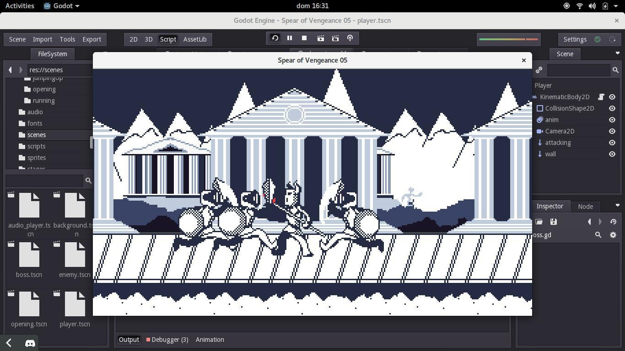Image resolution: width=625 pixels, height=351 pixels.
Task: Save resource disk icon in Inspector
Action: (553, 222)
